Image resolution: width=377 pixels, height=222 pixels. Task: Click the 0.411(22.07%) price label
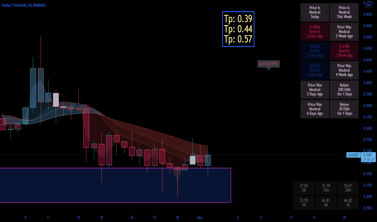pyautogui.click(x=268, y=64)
